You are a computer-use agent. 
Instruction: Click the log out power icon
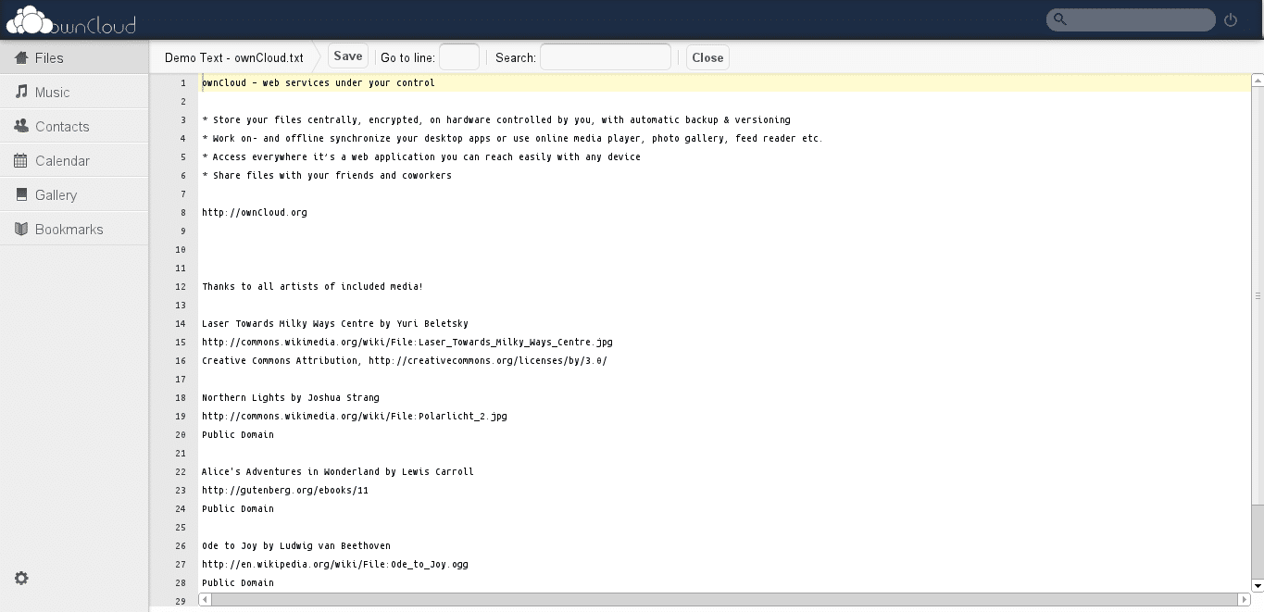(x=1231, y=19)
